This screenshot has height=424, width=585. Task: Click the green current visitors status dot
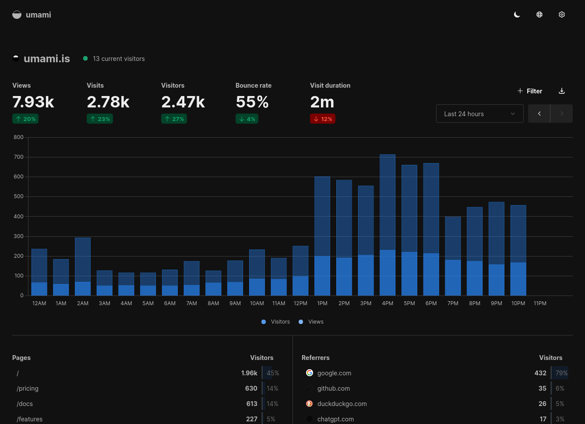pos(85,58)
